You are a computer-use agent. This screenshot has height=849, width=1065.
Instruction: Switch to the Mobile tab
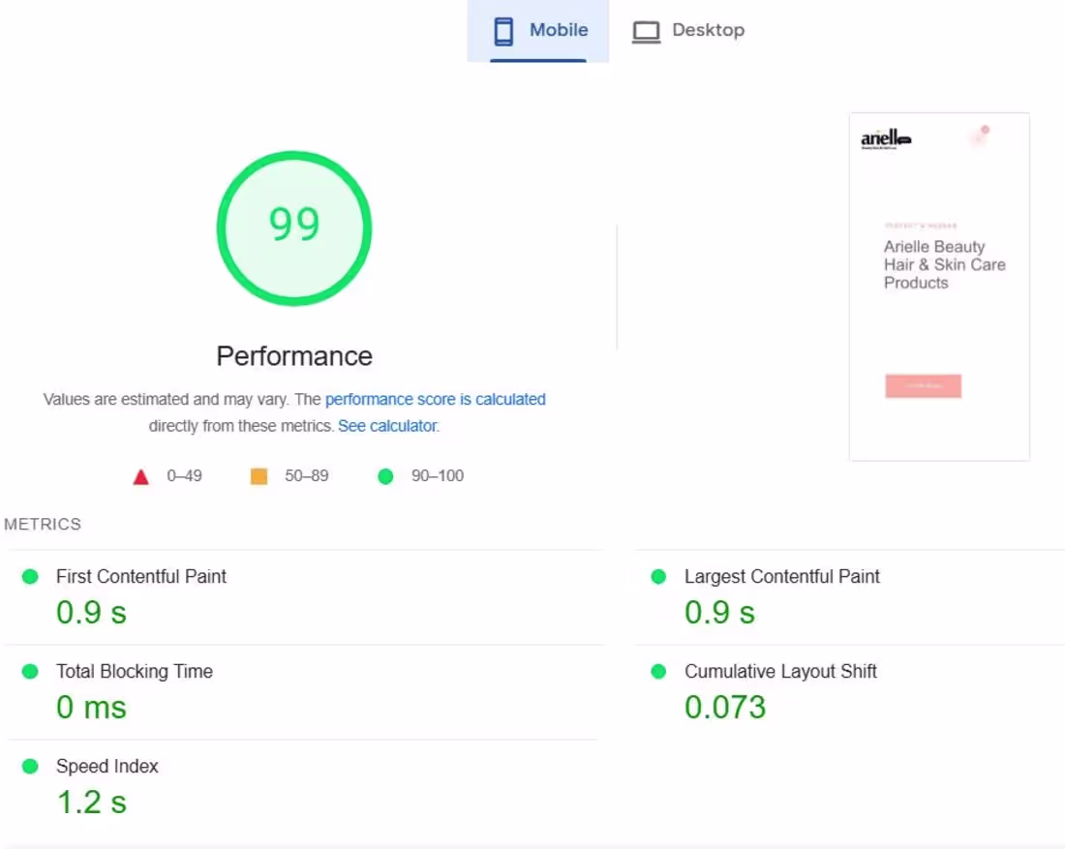538,31
